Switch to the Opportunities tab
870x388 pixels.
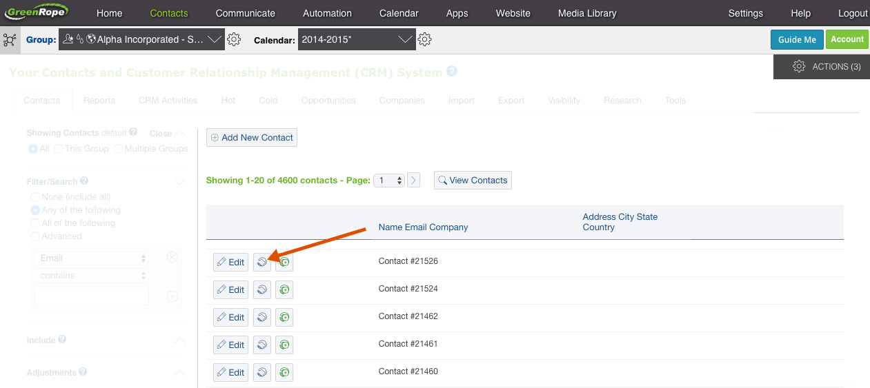[x=328, y=101]
